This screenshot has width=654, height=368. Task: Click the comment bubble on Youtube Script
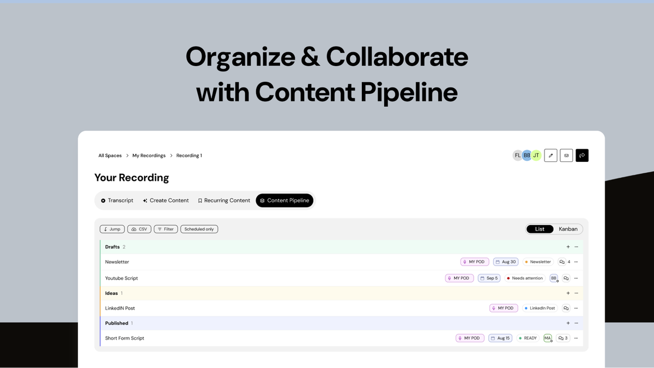tap(566, 278)
